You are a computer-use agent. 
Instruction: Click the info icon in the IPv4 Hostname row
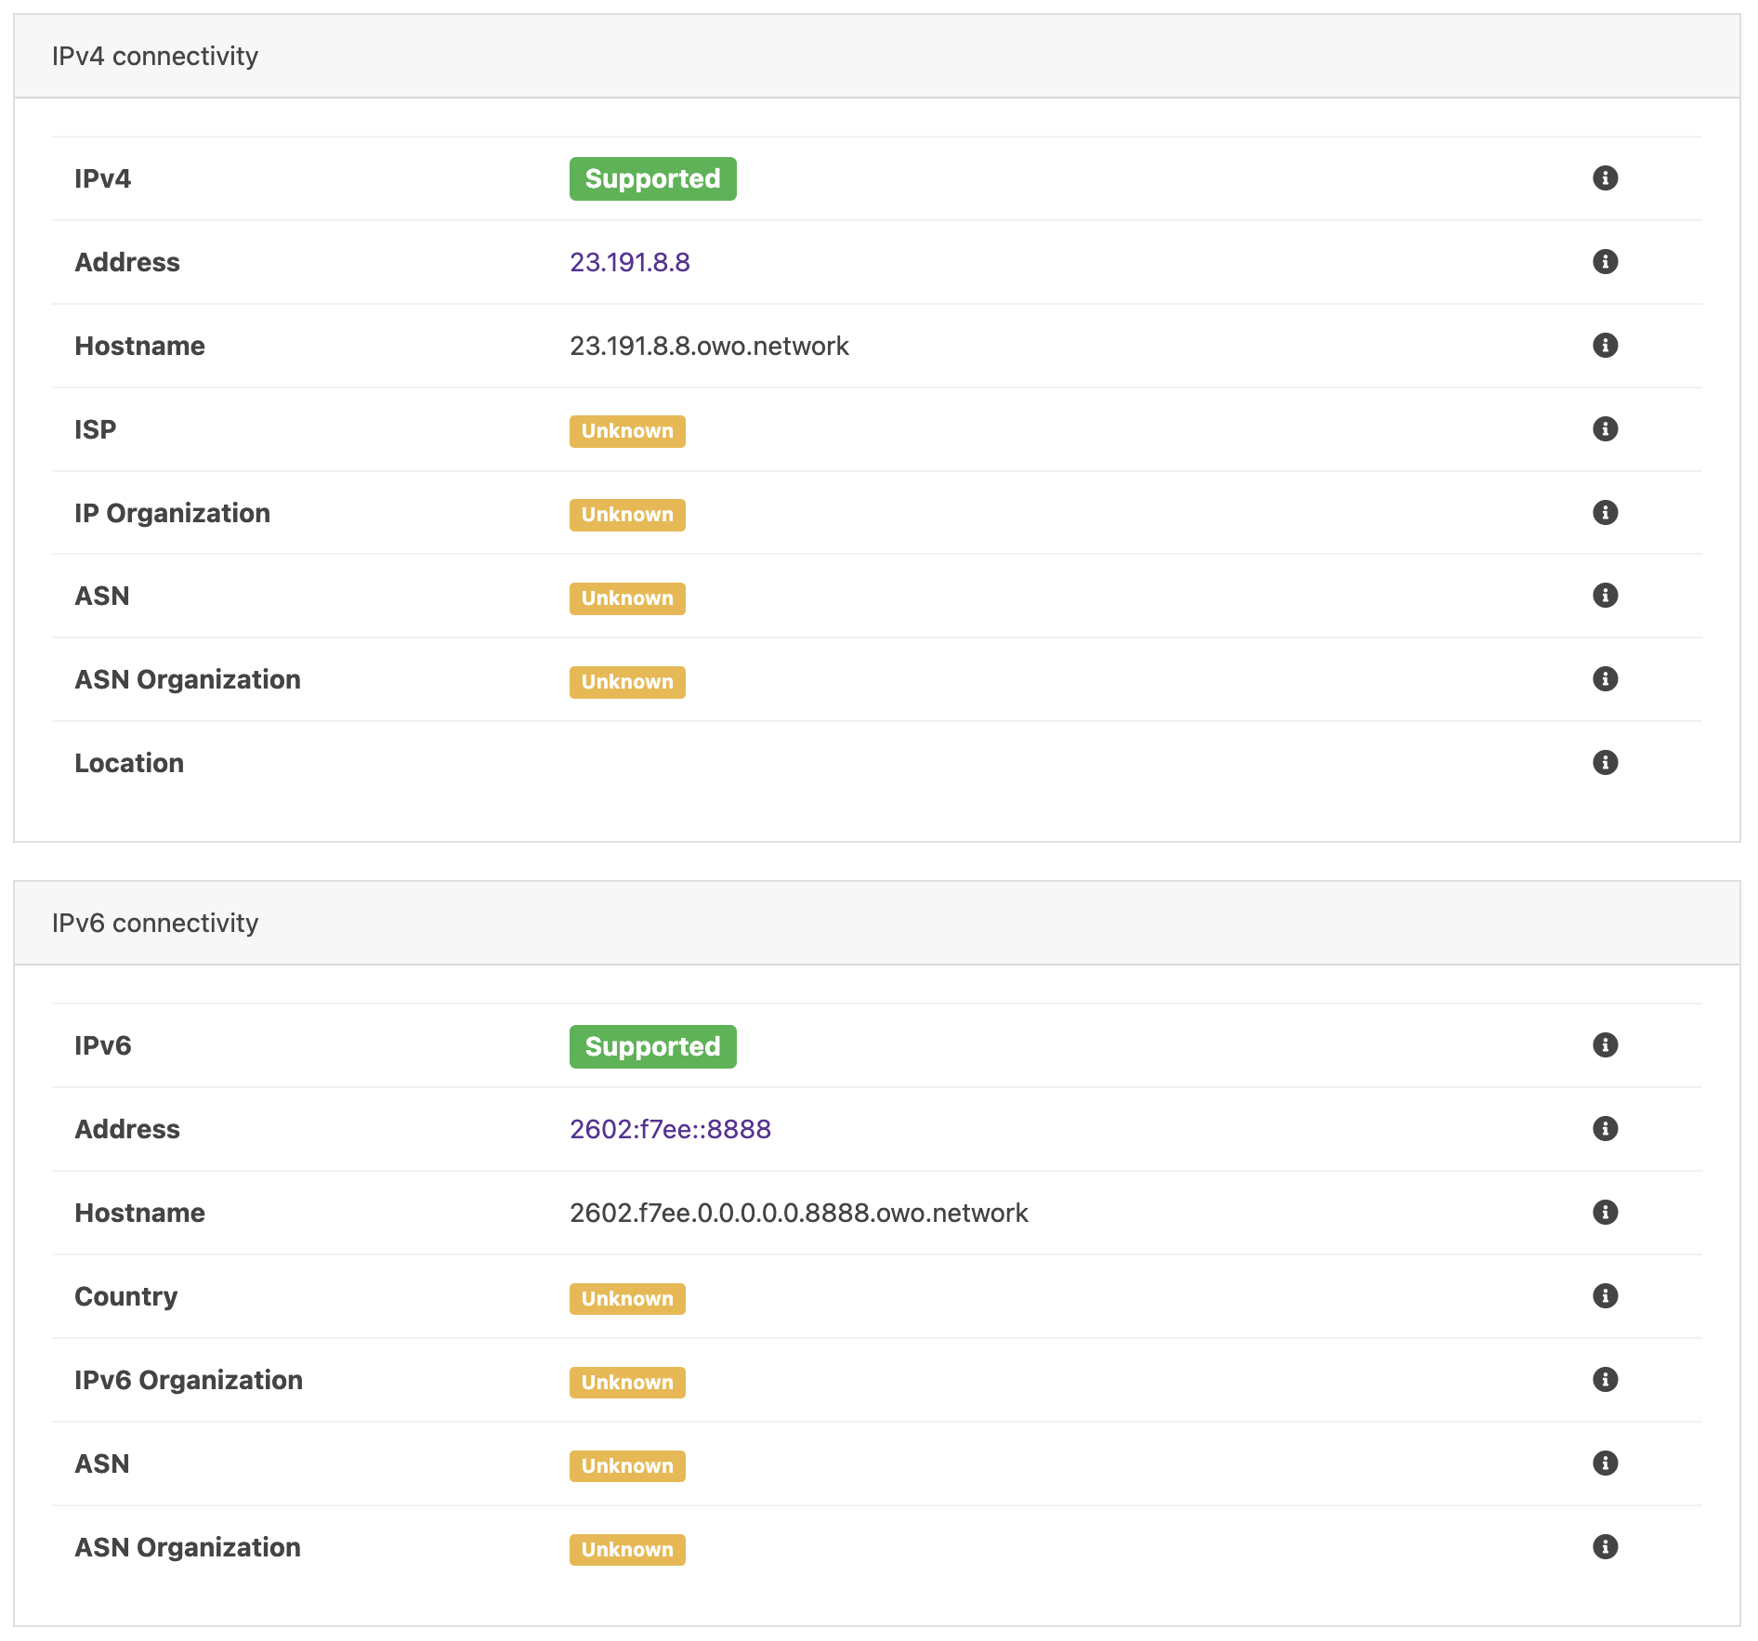coord(1605,345)
